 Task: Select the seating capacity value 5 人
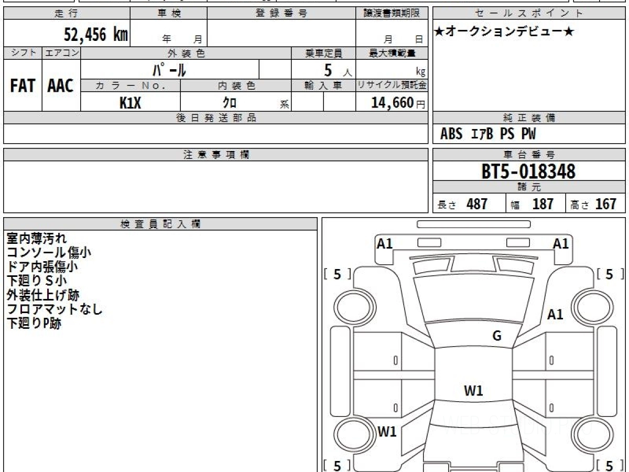point(338,70)
